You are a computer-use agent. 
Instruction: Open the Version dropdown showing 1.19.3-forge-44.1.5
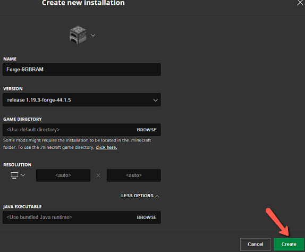(x=82, y=100)
